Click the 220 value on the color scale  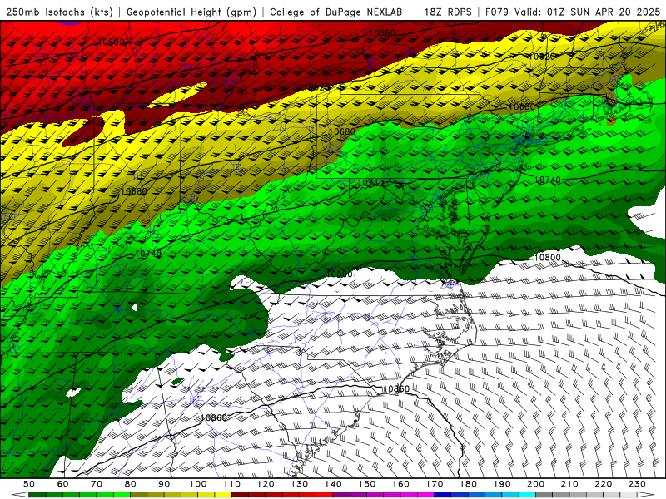603,484
